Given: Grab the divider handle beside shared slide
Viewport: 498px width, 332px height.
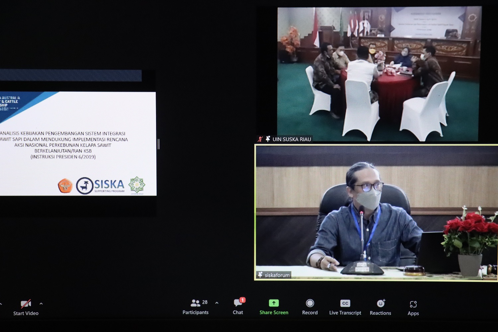Looking at the screenshot, I should [159, 144].
